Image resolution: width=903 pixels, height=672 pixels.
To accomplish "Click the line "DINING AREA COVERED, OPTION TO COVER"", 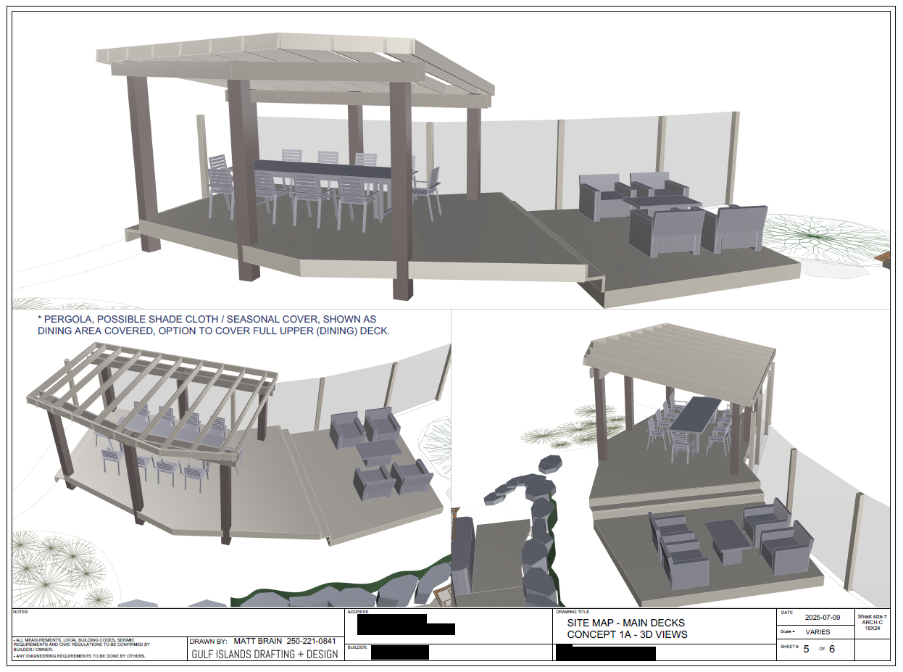I will point(213,331).
